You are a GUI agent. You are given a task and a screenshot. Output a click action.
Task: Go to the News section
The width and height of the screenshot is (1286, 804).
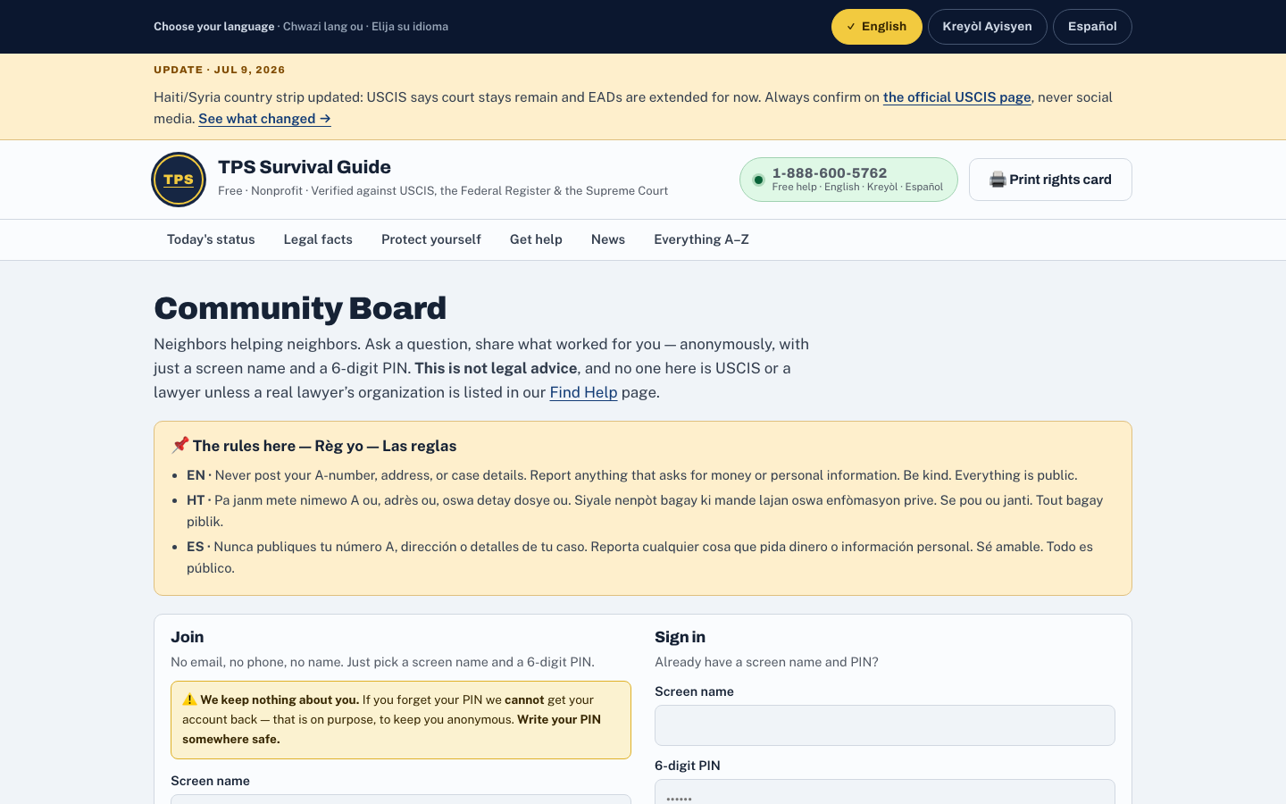pos(608,239)
